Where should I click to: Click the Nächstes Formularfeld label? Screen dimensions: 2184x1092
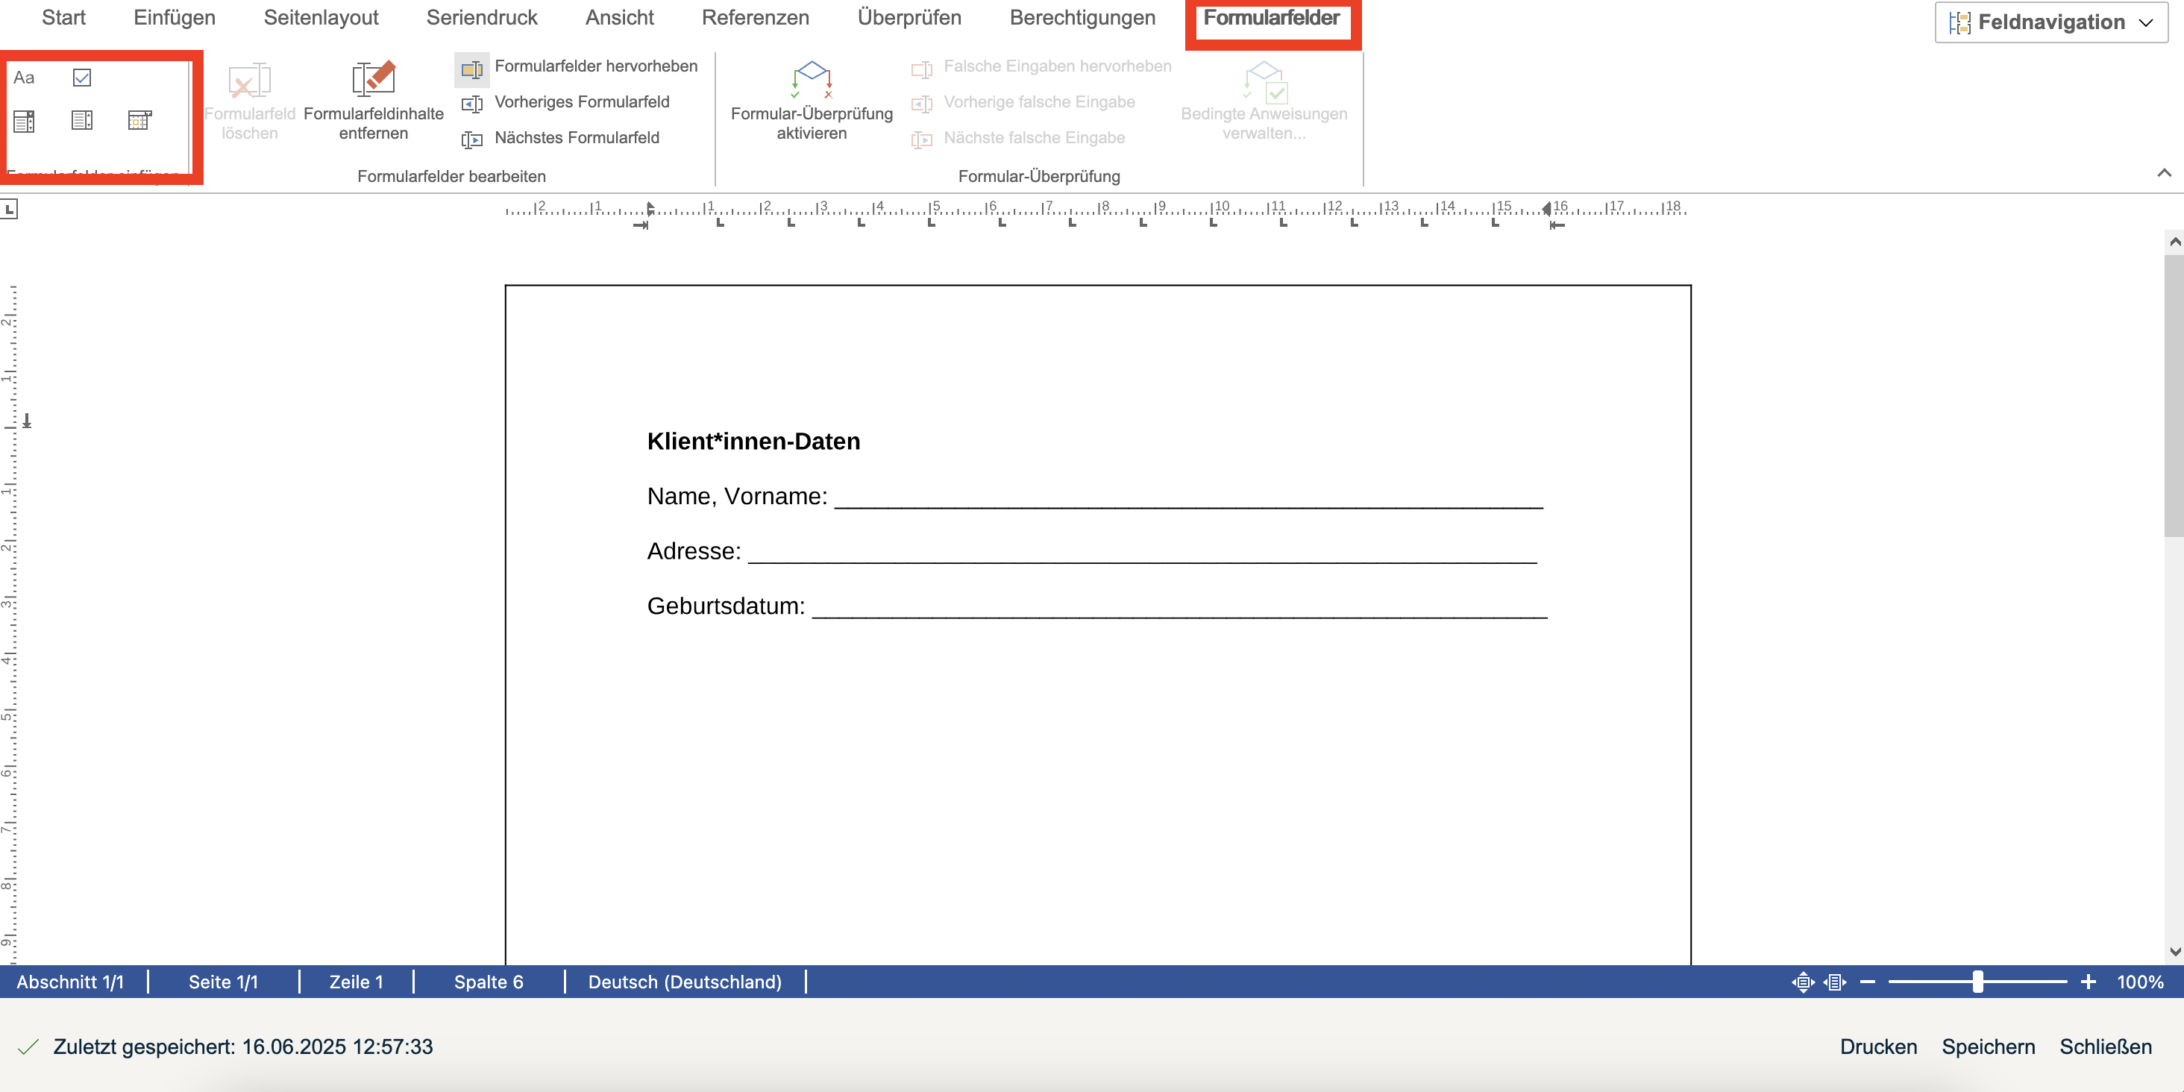click(x=577, y=137)
